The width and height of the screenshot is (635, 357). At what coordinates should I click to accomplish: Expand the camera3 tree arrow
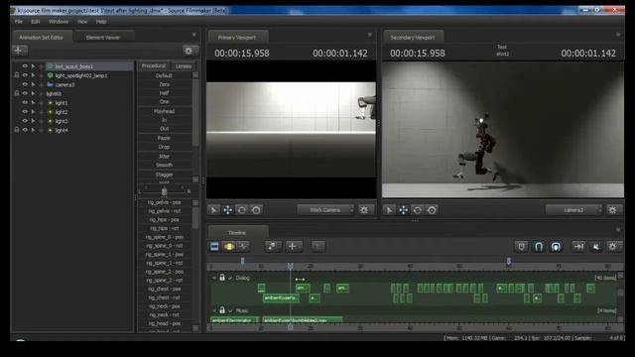click(33, 84)
